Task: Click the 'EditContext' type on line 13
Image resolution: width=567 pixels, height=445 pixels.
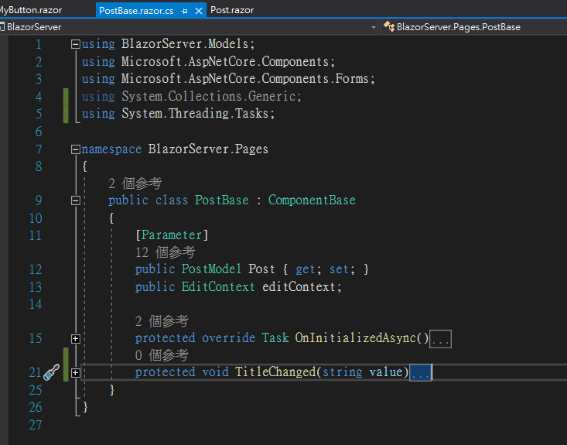Action: (218, 287)
